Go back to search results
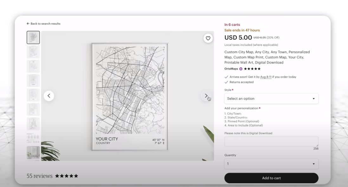 [x=43, y=23]
